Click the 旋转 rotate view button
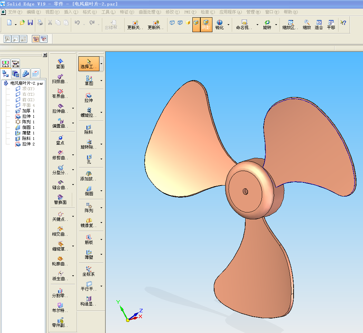 pyautogui.click(x=267, y=25)
